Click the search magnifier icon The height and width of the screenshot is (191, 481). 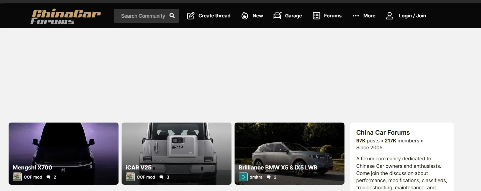(172, 16)
